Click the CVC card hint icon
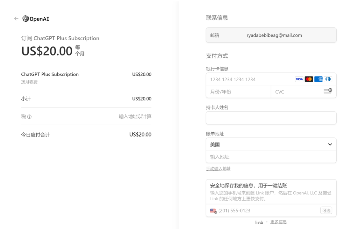 pos(327,91)
